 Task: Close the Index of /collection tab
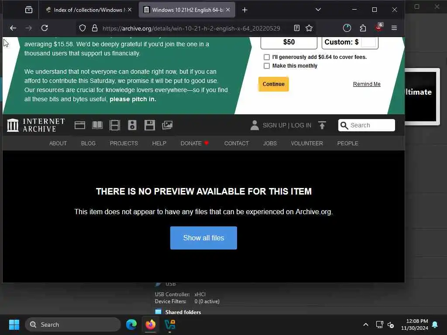click(x=130, y=10)
